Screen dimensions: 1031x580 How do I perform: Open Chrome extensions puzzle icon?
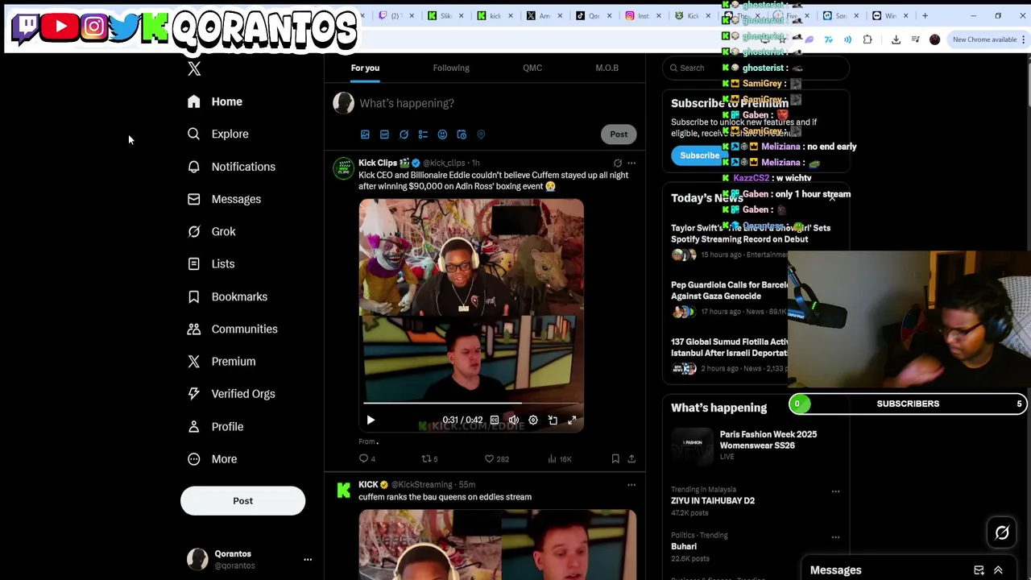pos(867,39)
